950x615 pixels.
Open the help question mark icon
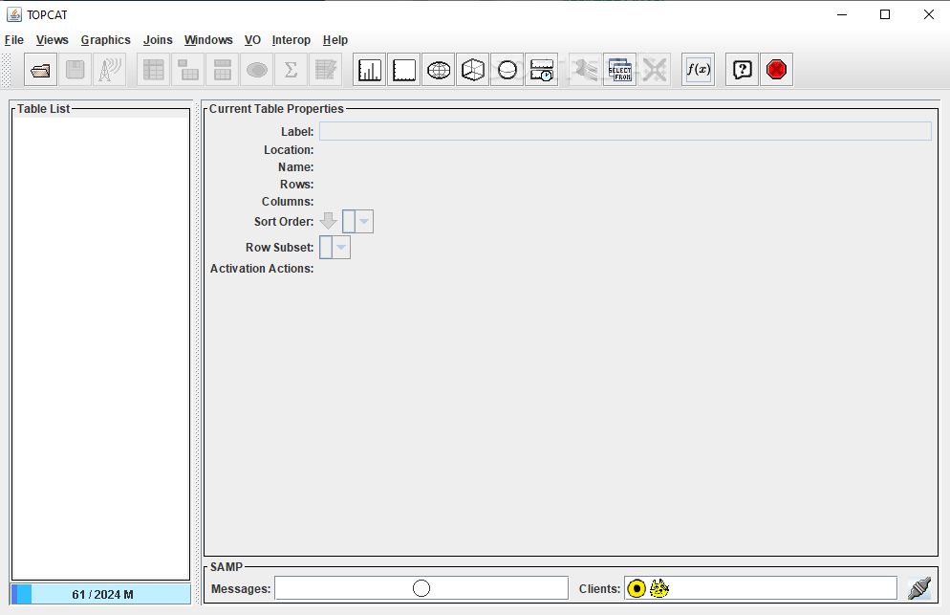pos(743,70)
